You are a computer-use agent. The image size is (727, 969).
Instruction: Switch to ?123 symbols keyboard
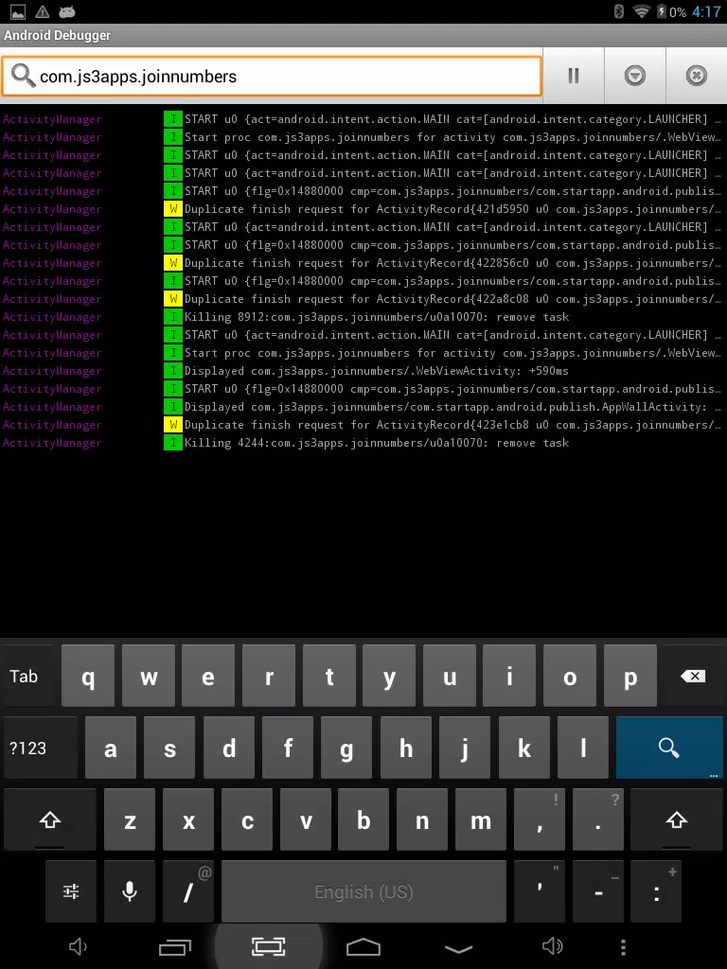(41, 748)
